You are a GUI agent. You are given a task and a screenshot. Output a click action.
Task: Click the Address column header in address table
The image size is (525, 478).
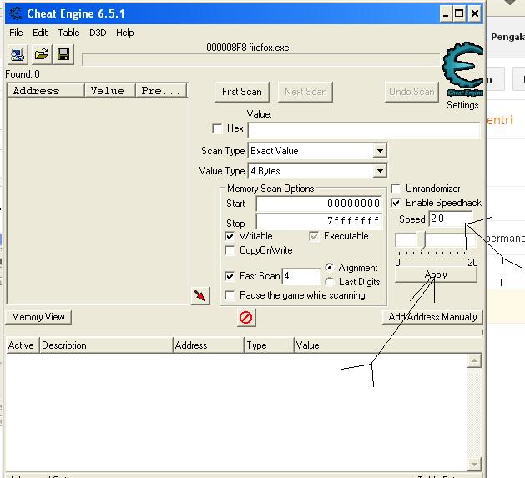[209, 345]
